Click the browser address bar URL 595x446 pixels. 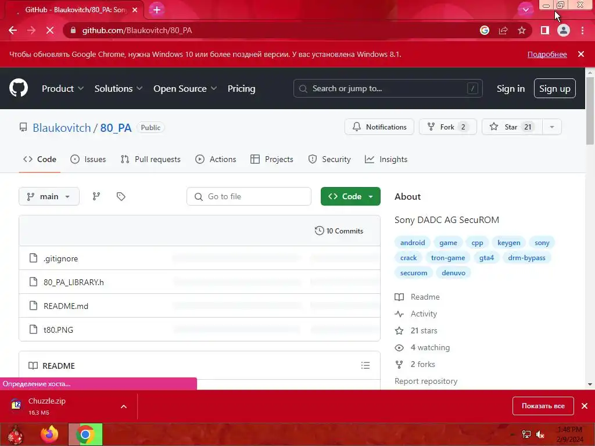tap(137, 30)
